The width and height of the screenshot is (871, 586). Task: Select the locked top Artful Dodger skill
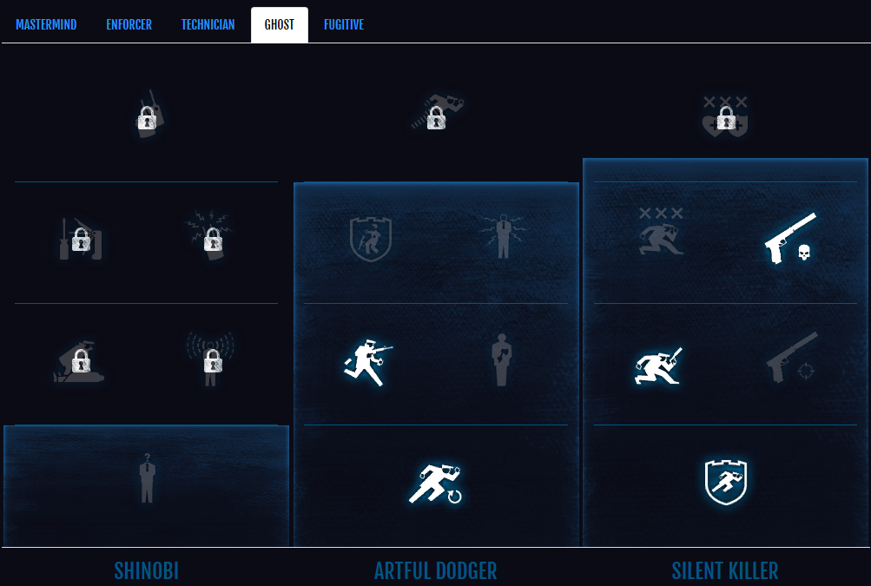437,112
